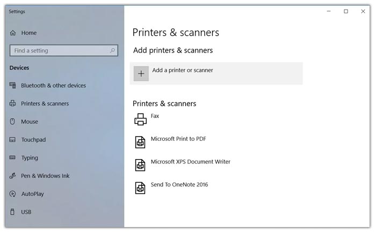This screenshot has height=233, width=376.
Task: Click the Home house icon
Action: (13, 33)
